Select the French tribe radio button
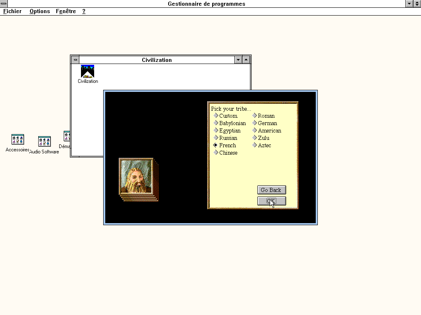421x315 pixels. [x=225, y=145]
